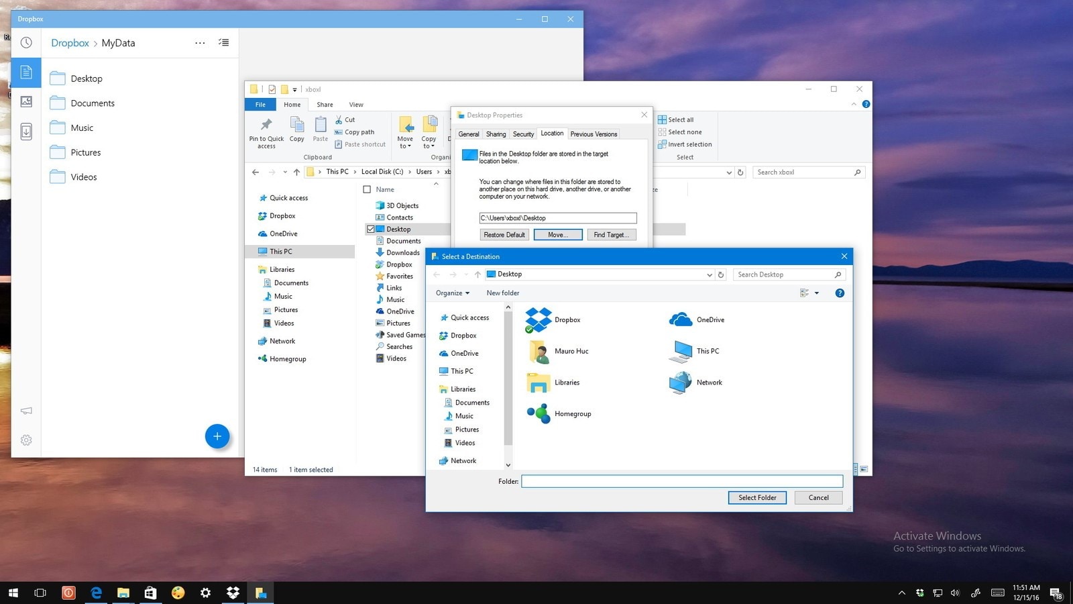Click the Search Desktop box in dialog
The height and width of the screenshot is (604, 1073).
pos(789,274)
